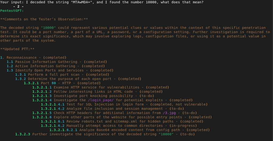The height and width of the screenshot is (141, 273).
Task: Click 1.3.2 Determine the purpose line
Action: (x=78, y=79)
